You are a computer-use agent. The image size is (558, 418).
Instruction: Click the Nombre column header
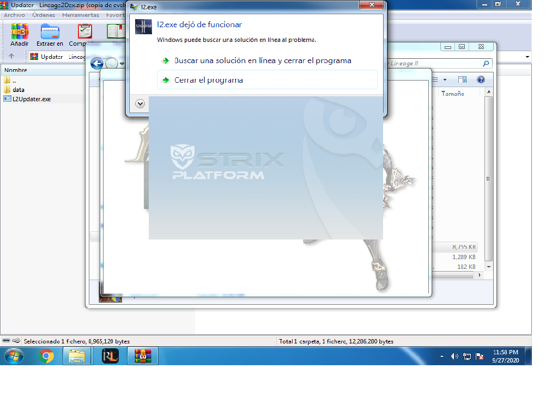click(x=16, y=70)
